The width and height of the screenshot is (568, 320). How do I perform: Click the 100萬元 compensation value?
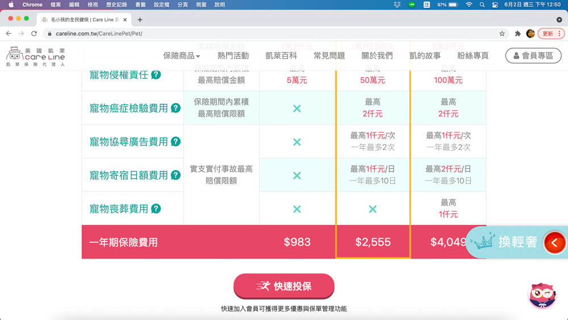click(x=448, y=80)
